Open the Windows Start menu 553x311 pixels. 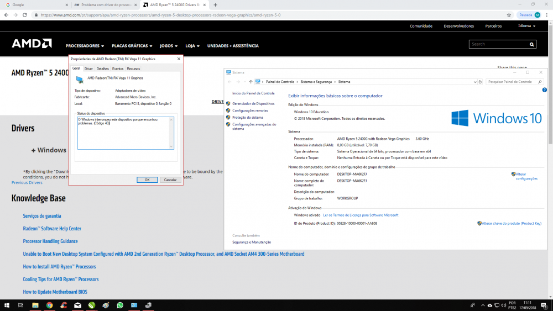(x=7, y=305)
